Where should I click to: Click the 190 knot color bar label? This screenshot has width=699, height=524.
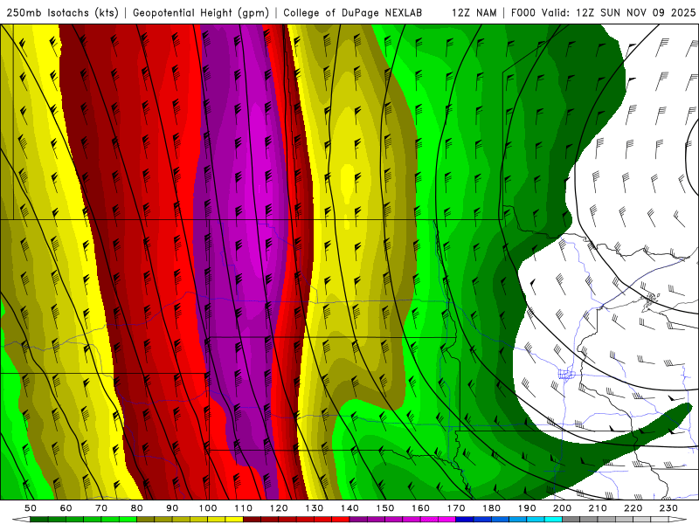click(527, 508)
